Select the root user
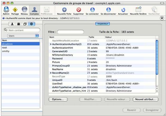Image resolution: width=166 pixels, height=116 pixels. [x=20, y=47]
